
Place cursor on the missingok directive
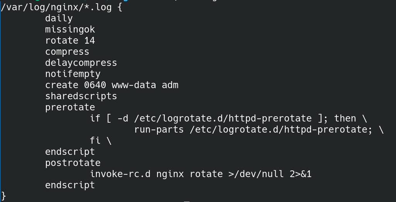(70, 29)
